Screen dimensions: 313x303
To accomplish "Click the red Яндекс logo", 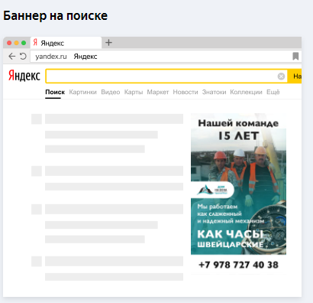I will pyautogui.click(x=24, y=76).
